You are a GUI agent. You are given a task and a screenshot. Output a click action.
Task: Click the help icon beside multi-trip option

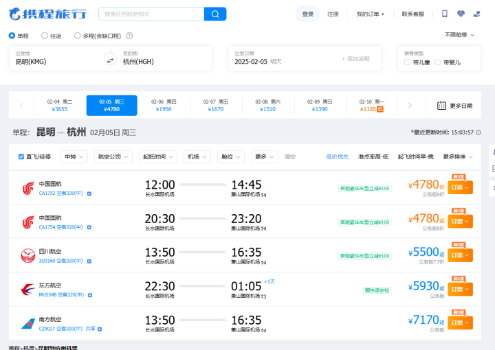[129, 36]
